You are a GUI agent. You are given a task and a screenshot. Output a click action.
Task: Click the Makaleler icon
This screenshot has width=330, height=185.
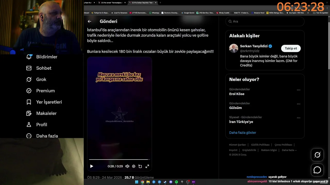pyautogui.click(x=29, y=113)
